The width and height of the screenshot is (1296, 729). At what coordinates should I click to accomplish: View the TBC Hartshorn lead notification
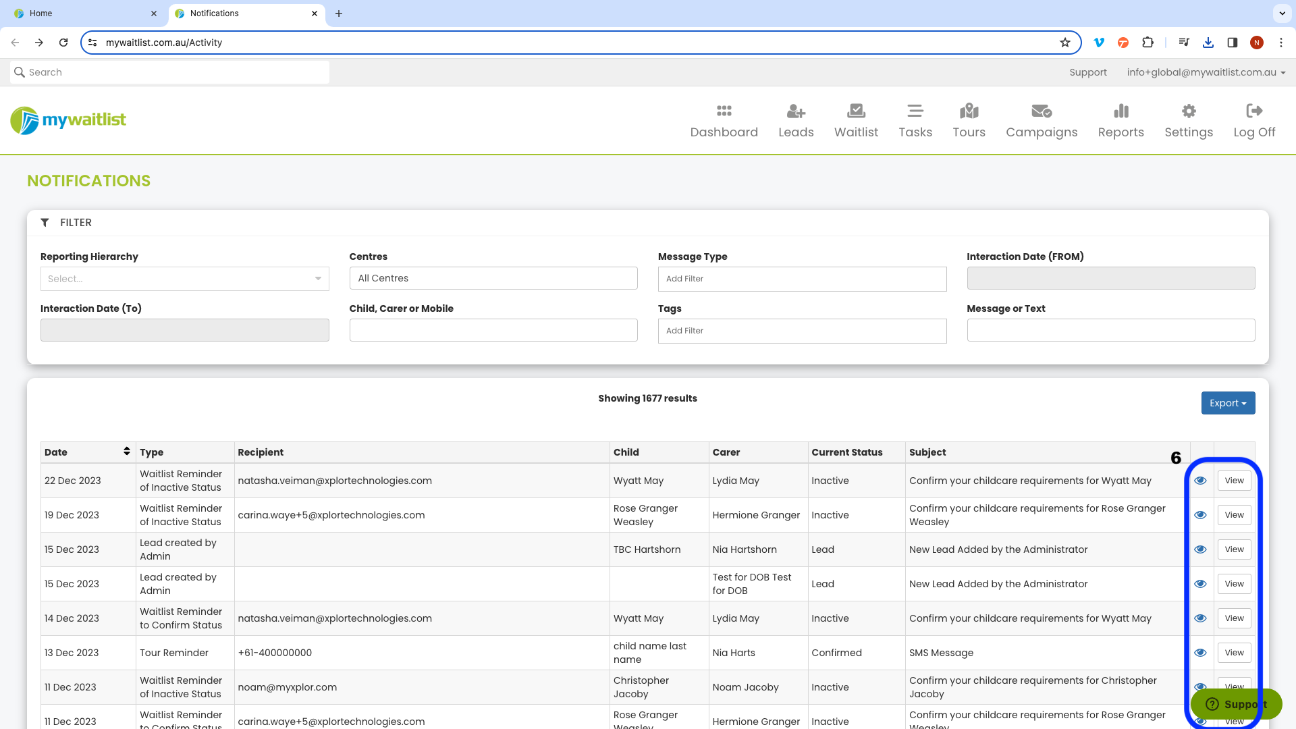(x=1234, y=549)
